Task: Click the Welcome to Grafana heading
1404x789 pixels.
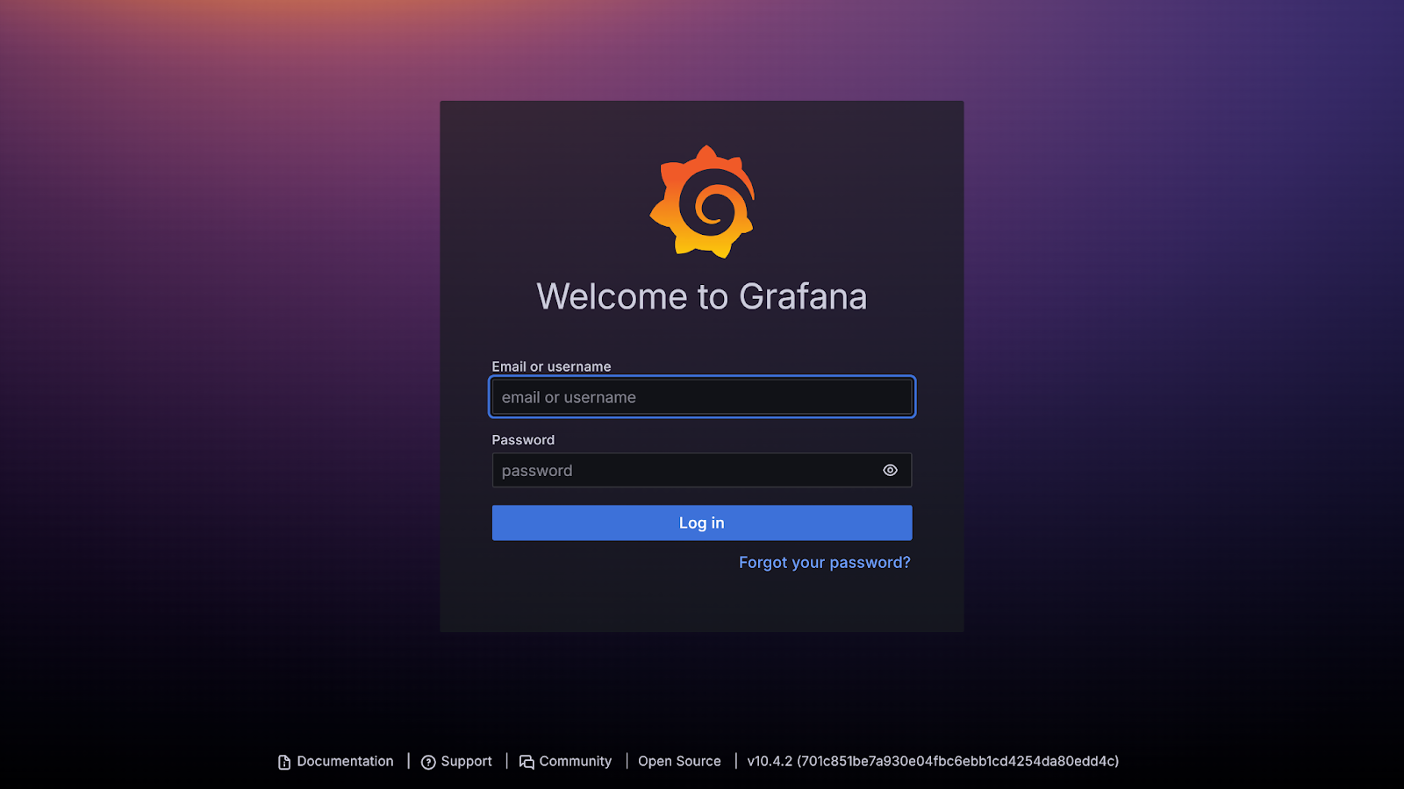Action: coord(702,296)
